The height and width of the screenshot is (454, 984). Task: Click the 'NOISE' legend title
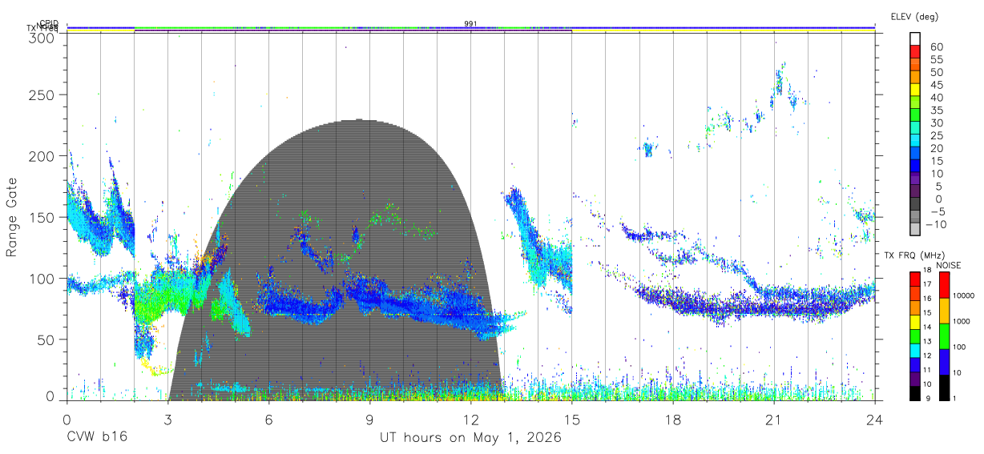point(948,265)
